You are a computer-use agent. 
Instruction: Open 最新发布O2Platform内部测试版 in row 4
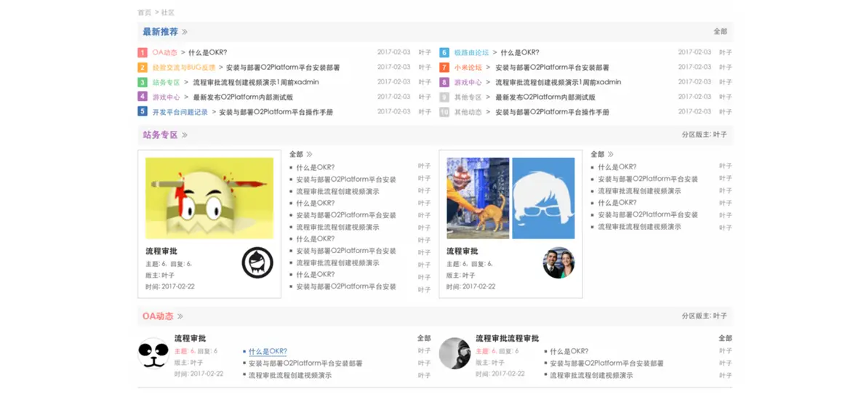[243, 97]
